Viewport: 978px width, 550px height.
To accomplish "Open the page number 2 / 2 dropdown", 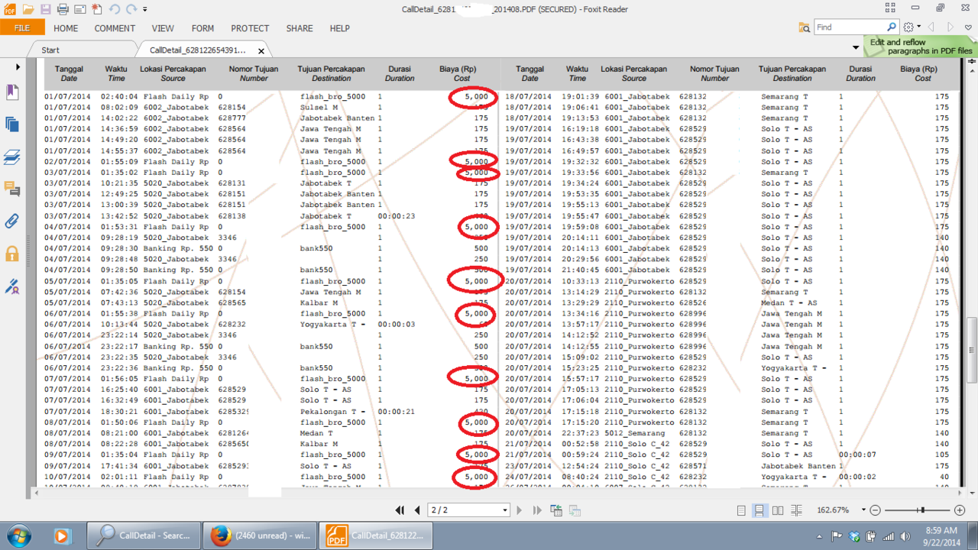I will coord(505,510).
